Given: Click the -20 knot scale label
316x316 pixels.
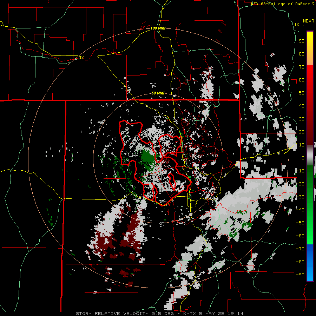Looking at the screenshot, I should tap(300, 184).
